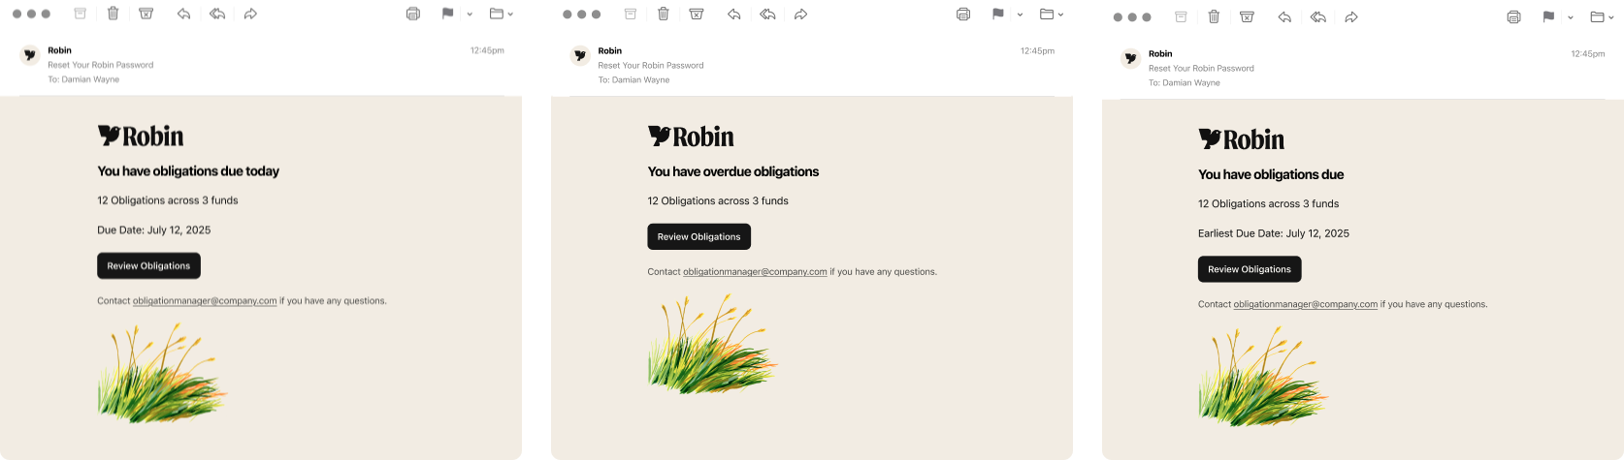Flag the 'overdue obligations' email
The height and width of the screenshot is (460, 1624).
[x=997, y=14]
